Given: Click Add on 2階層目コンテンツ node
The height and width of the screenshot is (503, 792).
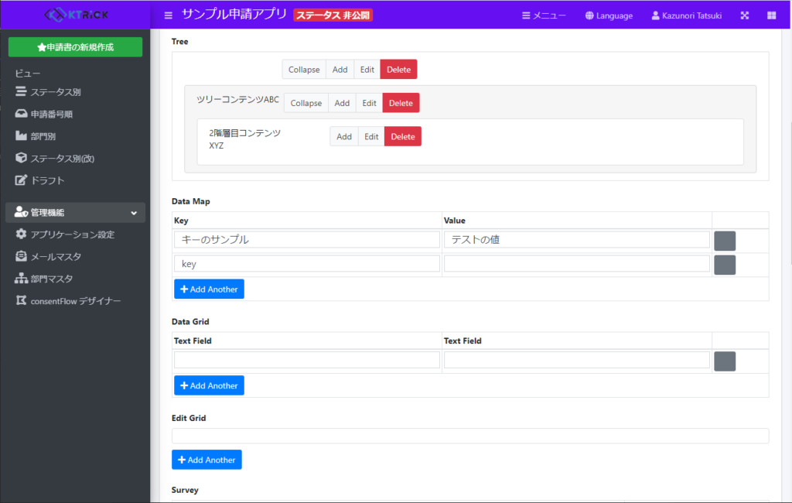Looking at the screenshot, I should (x=344, y=136).
